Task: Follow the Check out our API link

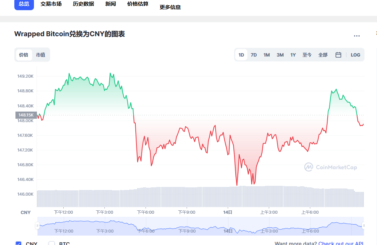Action: (x=341, y=243)
